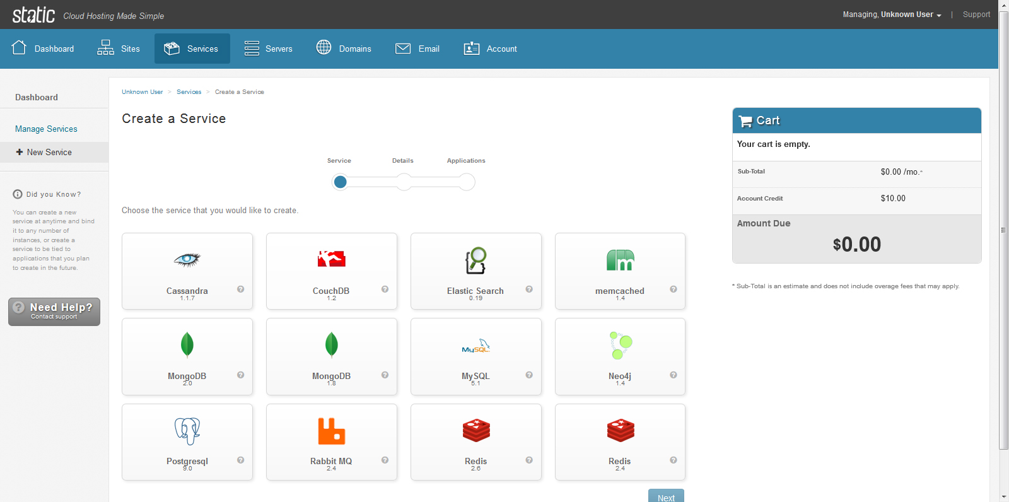1009x502 pixels.
Task: Click the Details step circle in progress
Action: point(404,182)
